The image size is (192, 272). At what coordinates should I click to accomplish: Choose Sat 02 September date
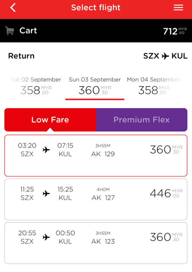click(36, 86)
